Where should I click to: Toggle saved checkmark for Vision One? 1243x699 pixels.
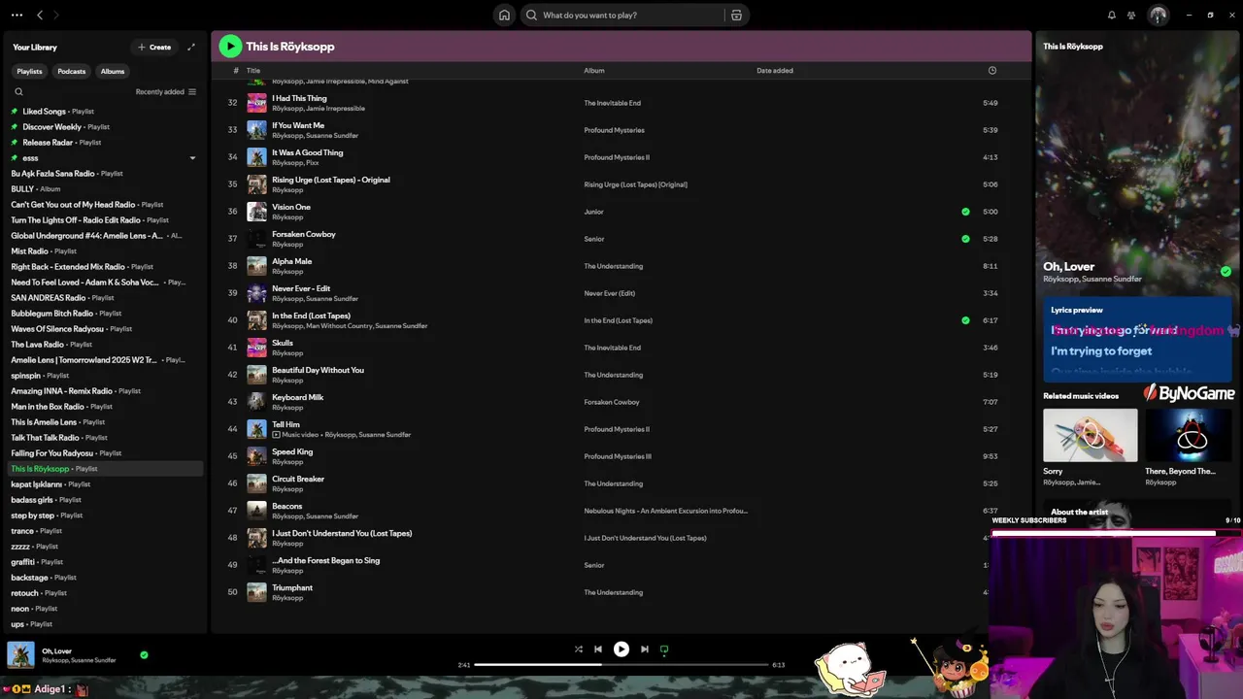(x=965, y=212)
